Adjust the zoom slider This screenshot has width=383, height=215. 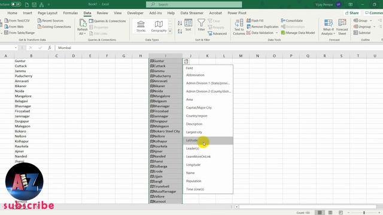(364, 213)
